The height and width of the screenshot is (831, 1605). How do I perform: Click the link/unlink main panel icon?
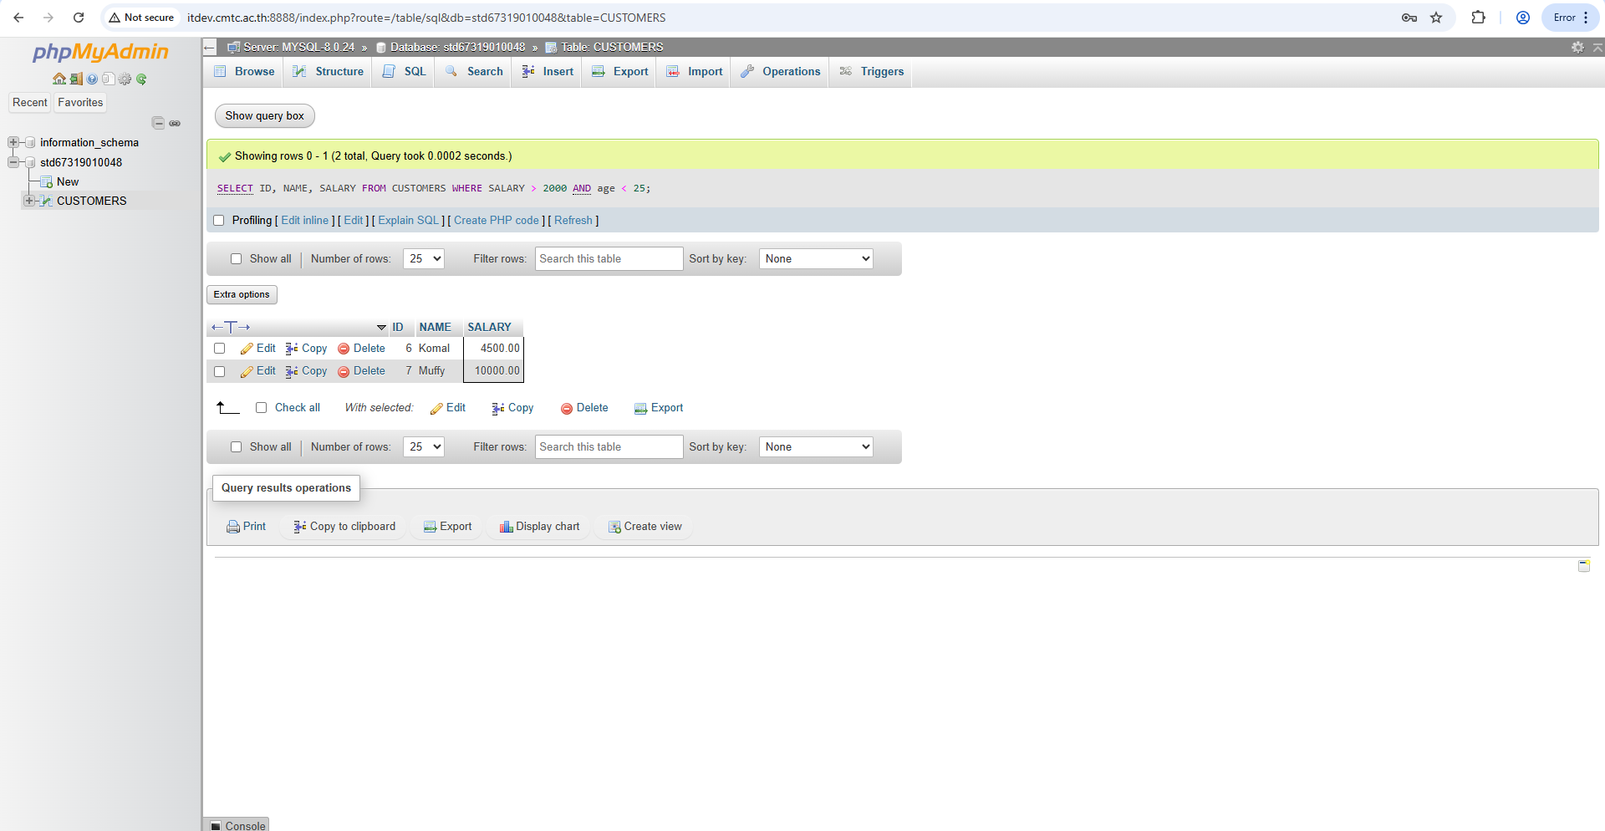(x=175, y=123)
